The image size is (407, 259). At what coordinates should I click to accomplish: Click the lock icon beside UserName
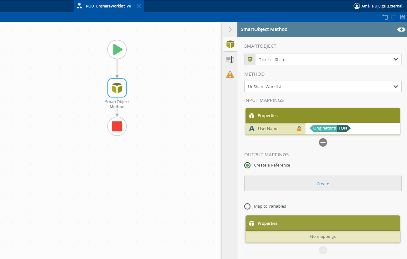(x=299, y=129)
